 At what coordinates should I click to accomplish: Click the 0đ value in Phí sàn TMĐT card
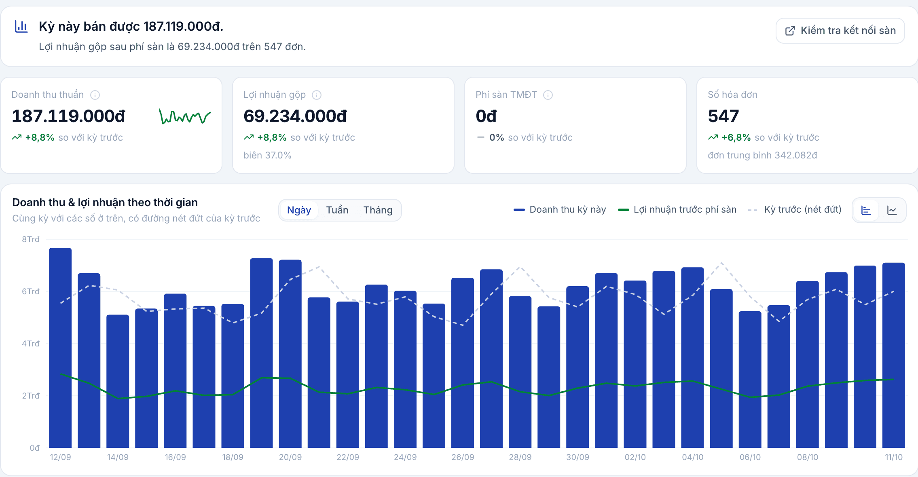point(486,116)
